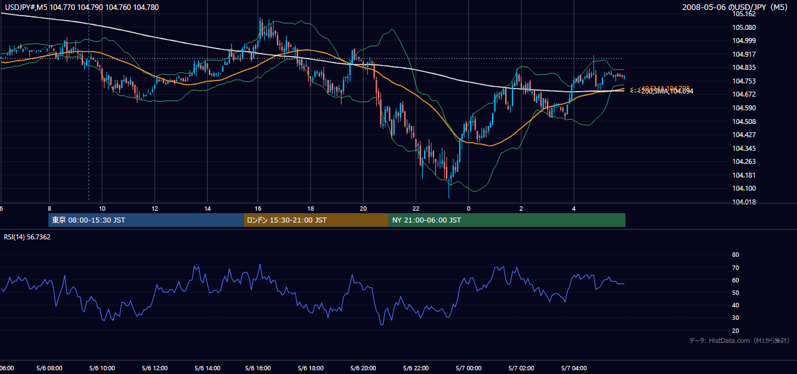Click hour label 14 on the price chart axis
797x374 pixels.
(206, 209)
